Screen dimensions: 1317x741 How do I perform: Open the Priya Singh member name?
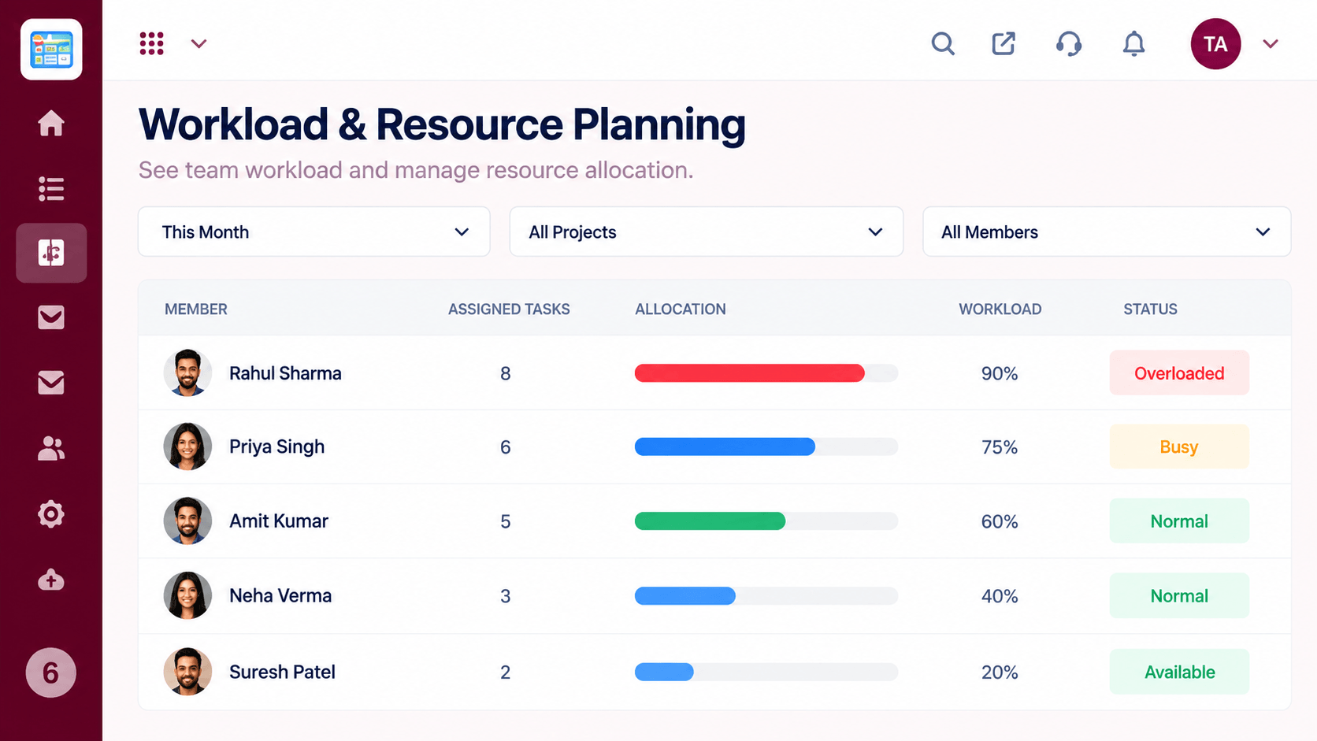[276, 446]
